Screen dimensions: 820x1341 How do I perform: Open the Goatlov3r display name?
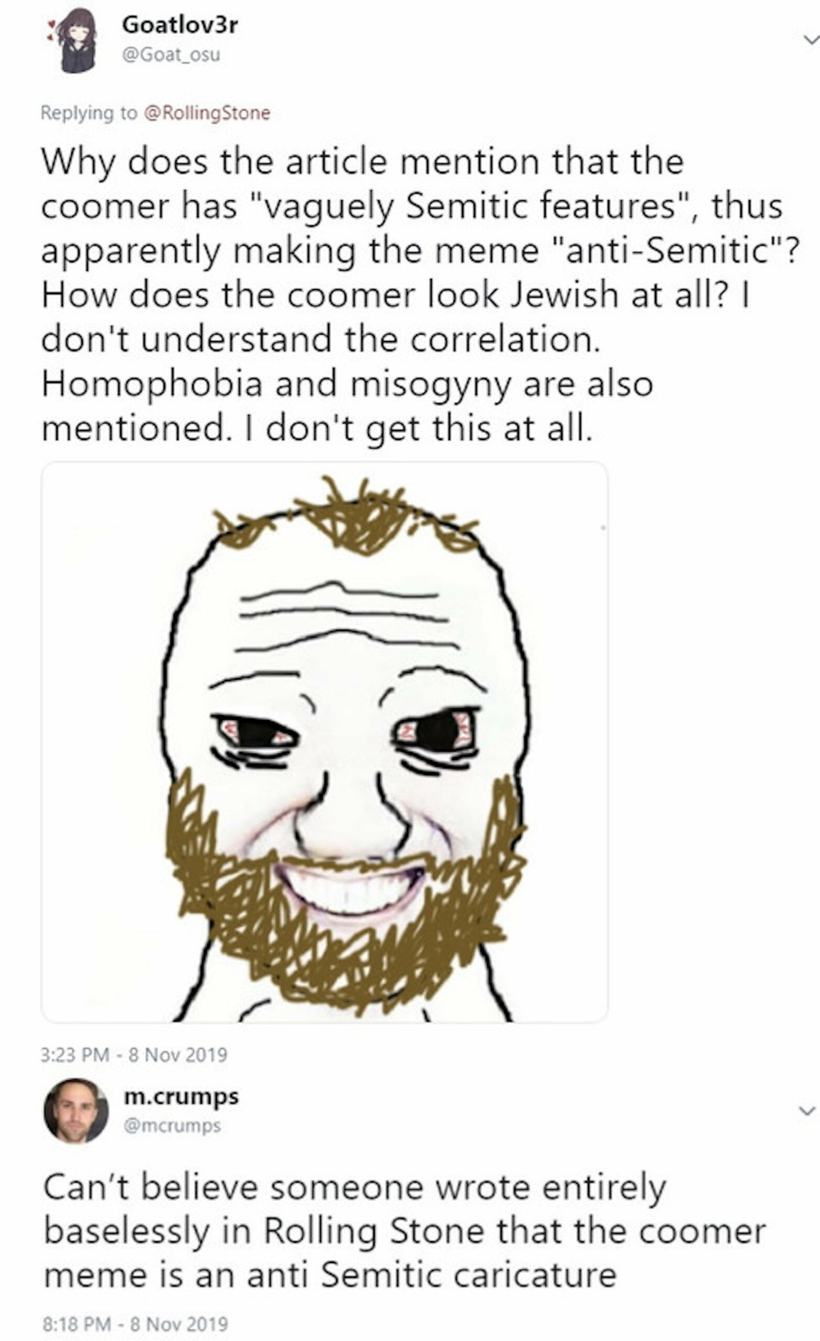pyautogui.click(x=180, y=25)
